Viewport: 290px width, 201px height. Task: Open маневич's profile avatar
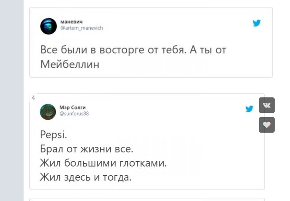(x=48, y=26)
